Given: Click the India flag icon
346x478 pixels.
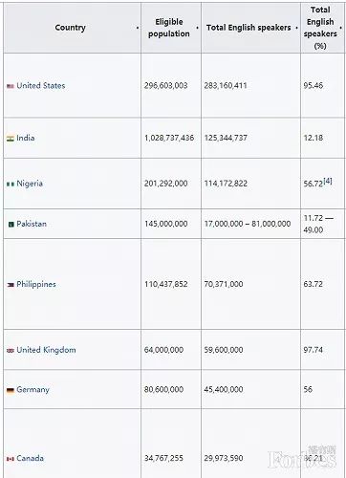Looking at the screenshot, I should coord(11,139).
